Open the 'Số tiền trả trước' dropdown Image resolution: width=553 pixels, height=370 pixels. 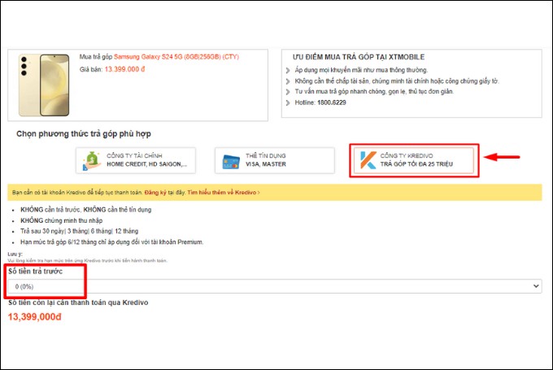[275, 286]
